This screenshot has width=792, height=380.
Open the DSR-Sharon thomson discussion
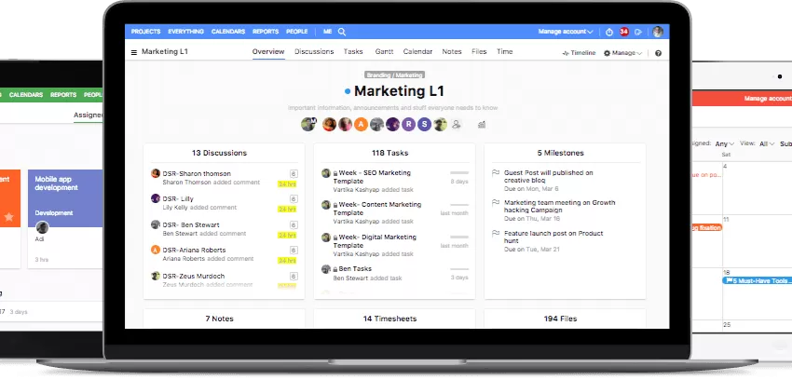coord(198,172)
